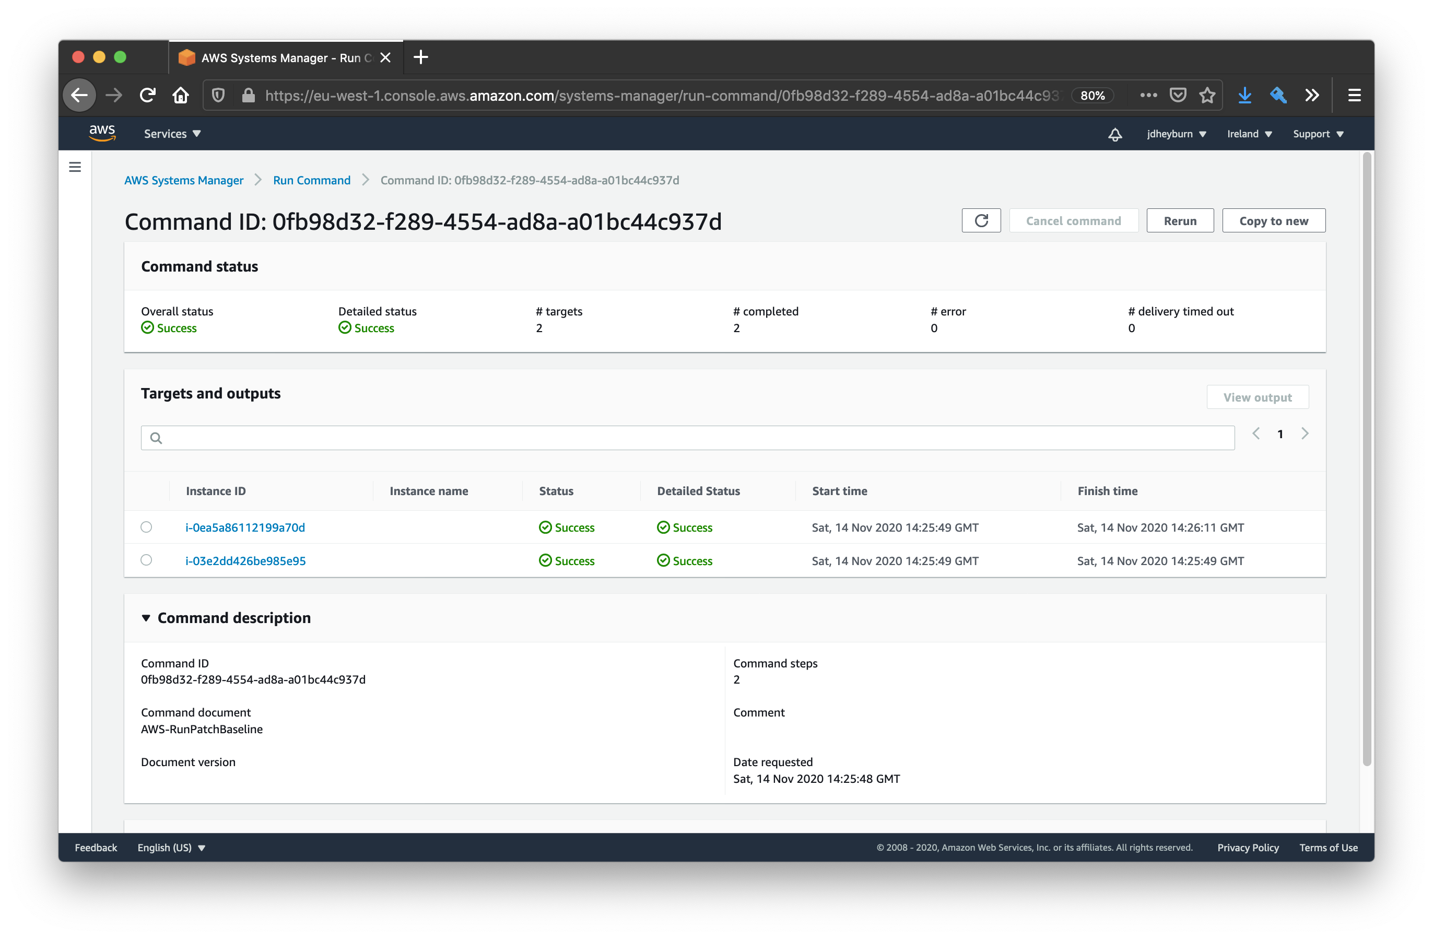Click the Rerun button
Screen dimensions: 1433x939
click(1180, 220)
